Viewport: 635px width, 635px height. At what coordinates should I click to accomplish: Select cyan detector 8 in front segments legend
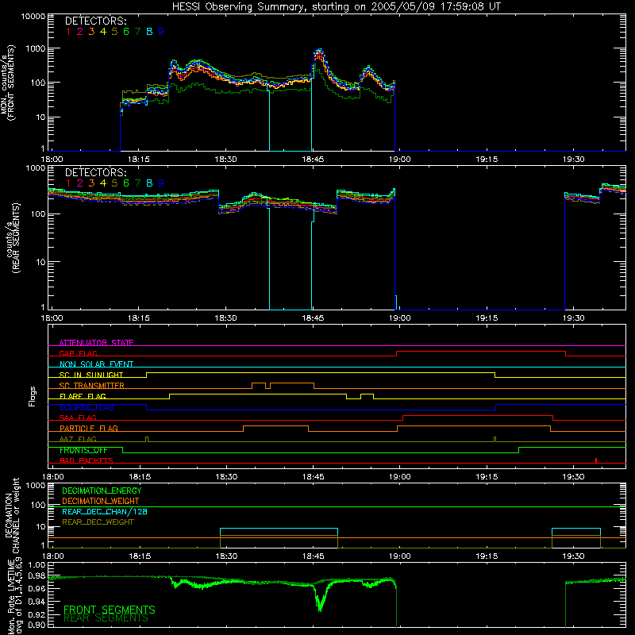click(x=149, y=32)
